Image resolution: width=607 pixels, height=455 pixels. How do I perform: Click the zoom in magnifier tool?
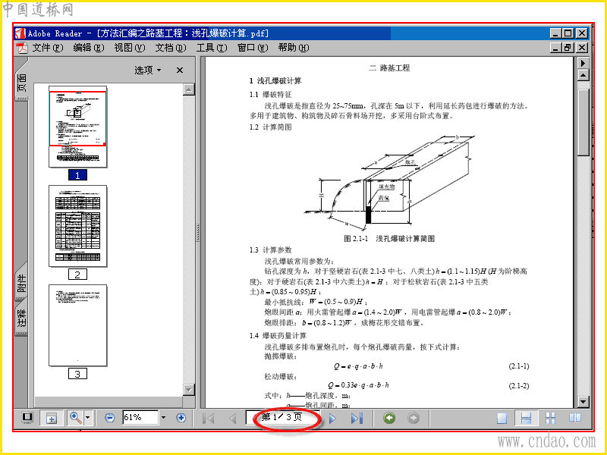(75, 418)
